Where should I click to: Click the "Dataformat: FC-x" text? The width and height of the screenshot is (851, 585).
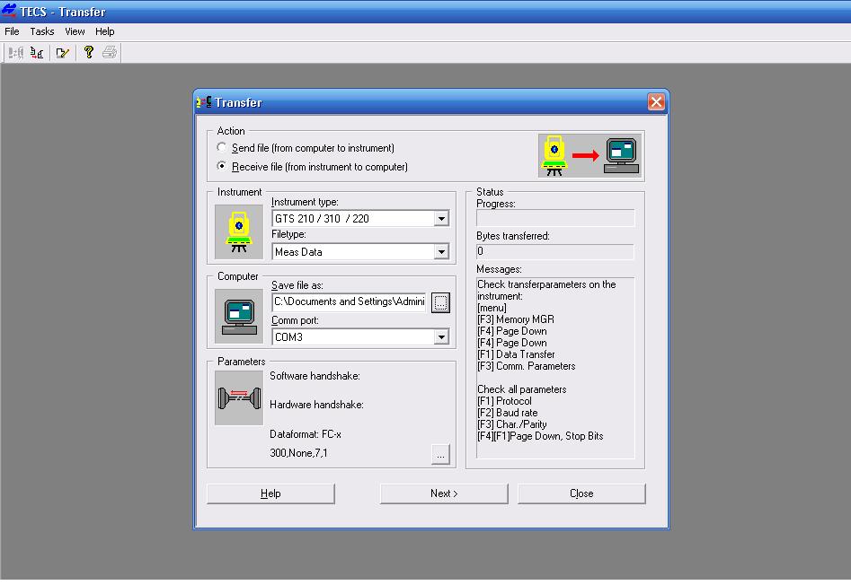(306, 434)
